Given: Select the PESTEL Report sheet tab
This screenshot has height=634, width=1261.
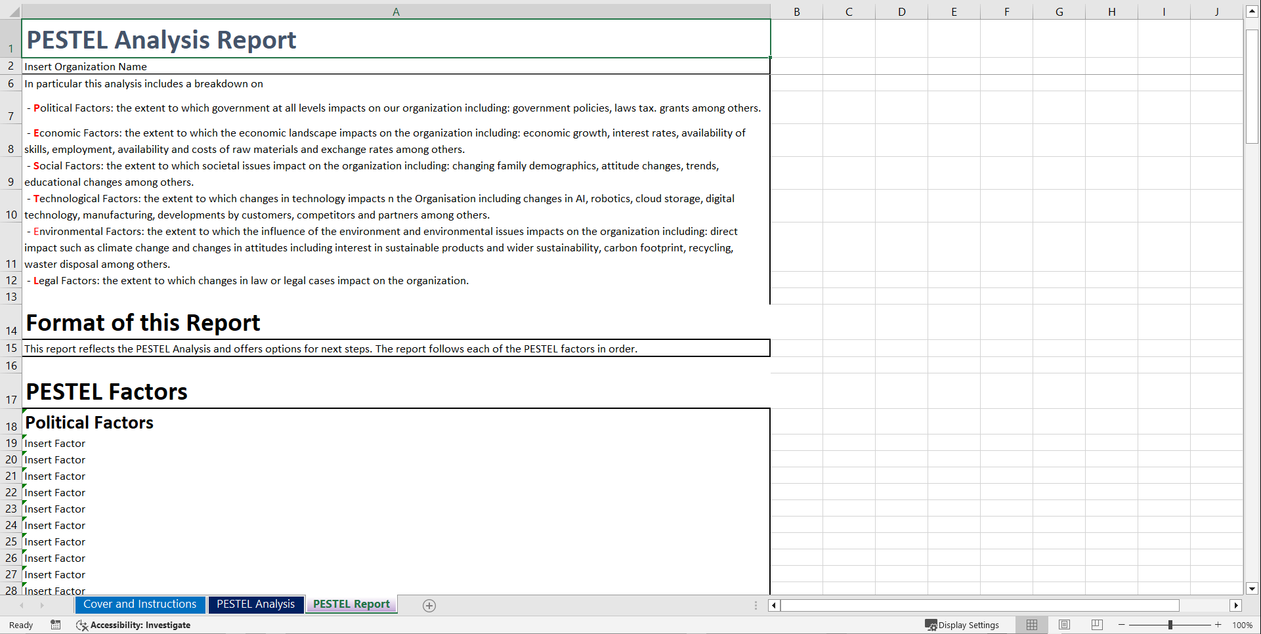Looking at the screenshot, I should pyautogui.click(x=351, y=604).
